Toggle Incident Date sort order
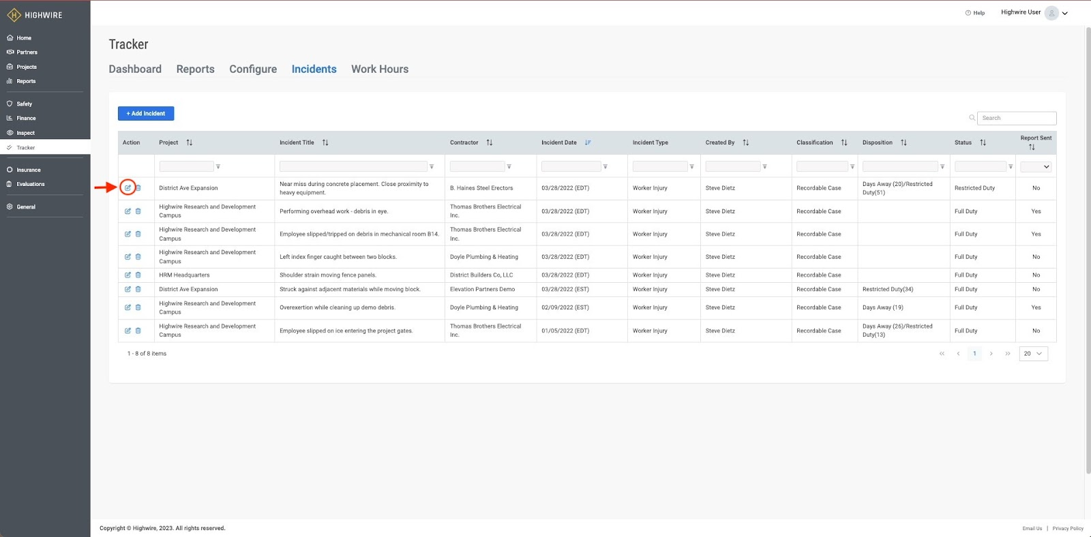The image size is (1091, 537). [588, 142]
